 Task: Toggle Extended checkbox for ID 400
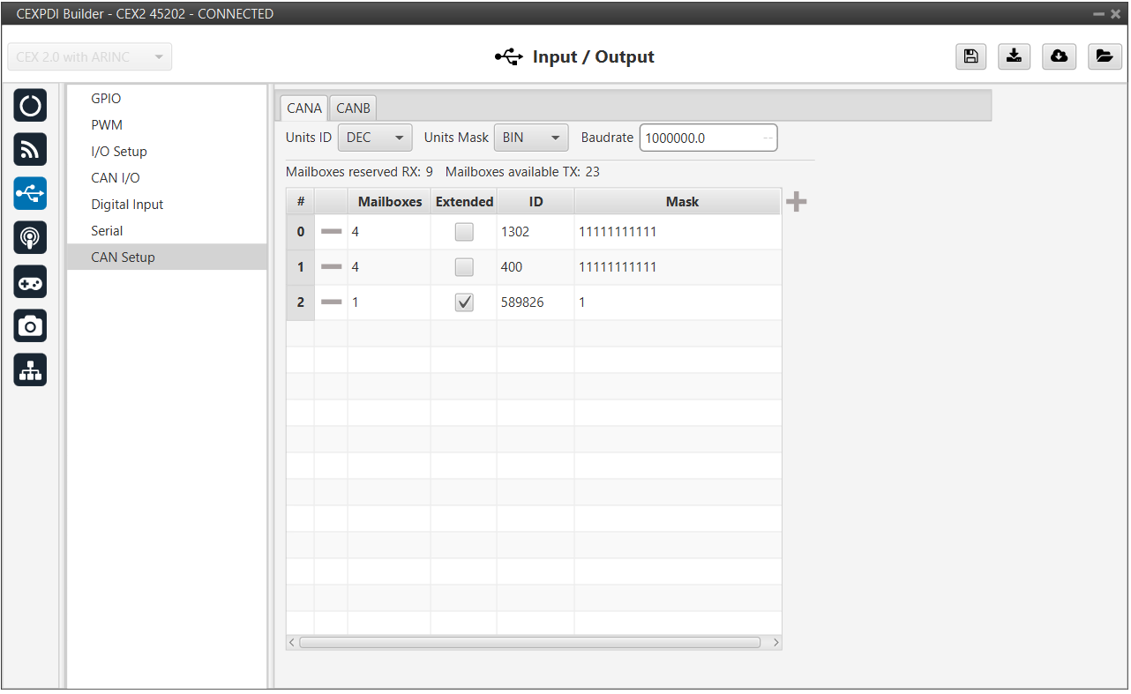pyautogui.click(x=464, y=267)
